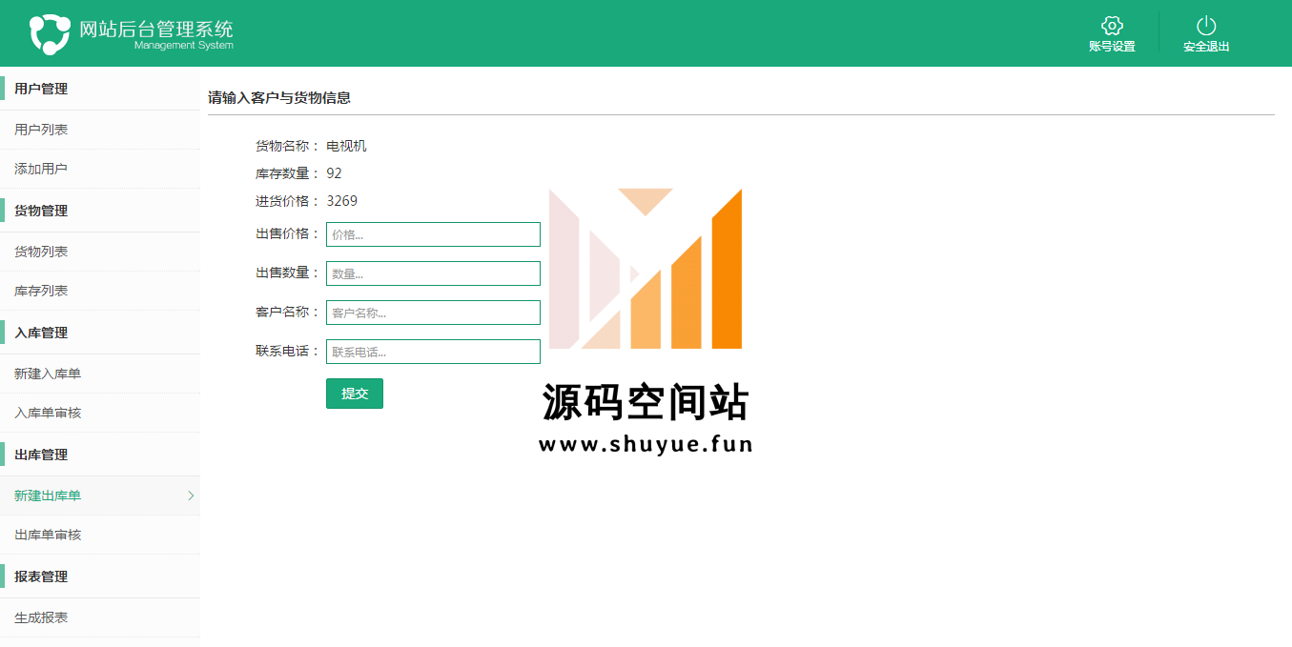Click the 出售数量： label

pos(288,273)
